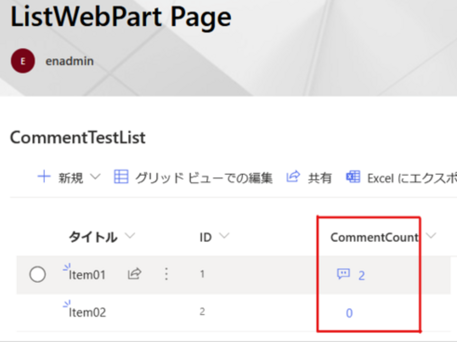Open the Item01 list item
Image resolution: width=457 pixels, height=342 pixels.
88,275
